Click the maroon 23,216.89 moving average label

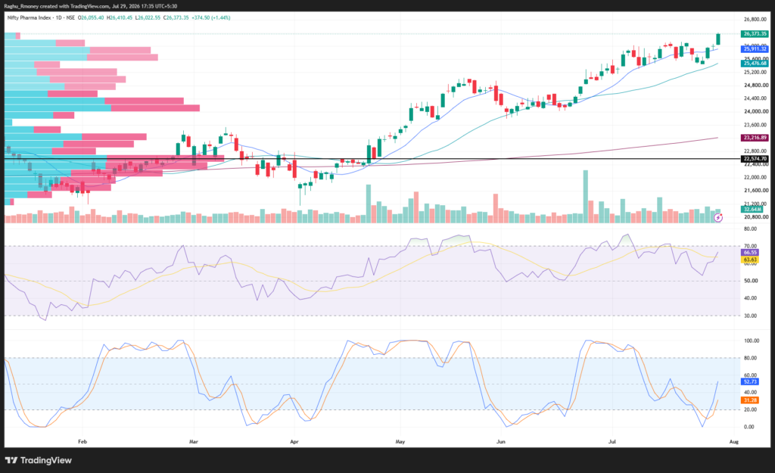coord(755,138)
